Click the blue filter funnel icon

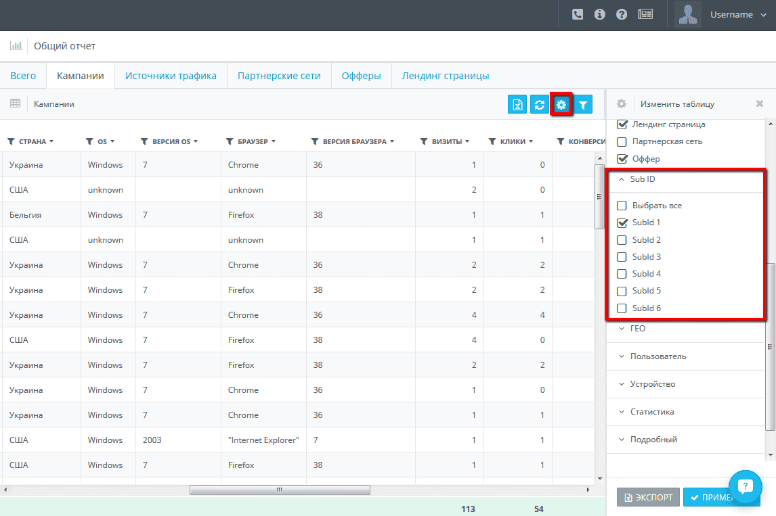click(x=583, y=104)
